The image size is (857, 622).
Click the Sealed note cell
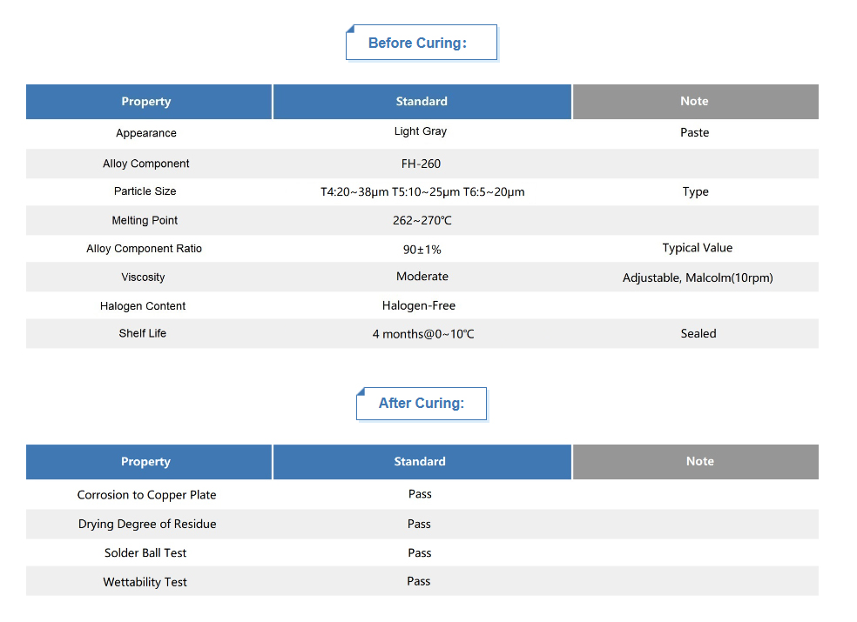pos(698,334)
